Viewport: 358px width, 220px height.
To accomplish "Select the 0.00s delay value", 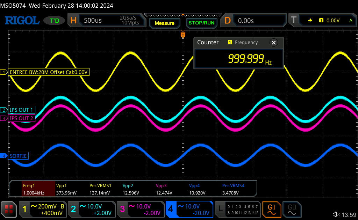I will [246, 21].
